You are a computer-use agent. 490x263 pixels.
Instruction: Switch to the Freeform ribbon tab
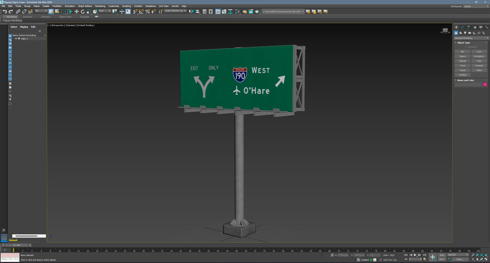click(x=28, y=17)
